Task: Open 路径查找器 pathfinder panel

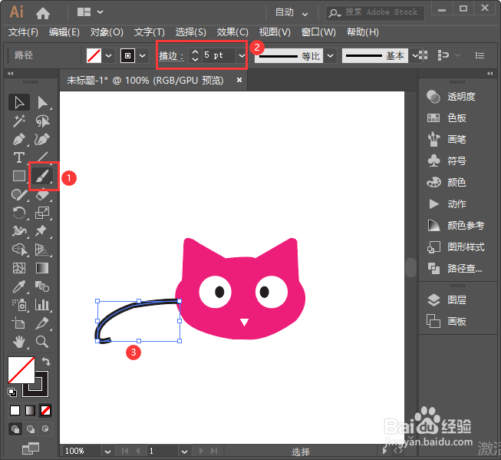Action: click(455, 268)
